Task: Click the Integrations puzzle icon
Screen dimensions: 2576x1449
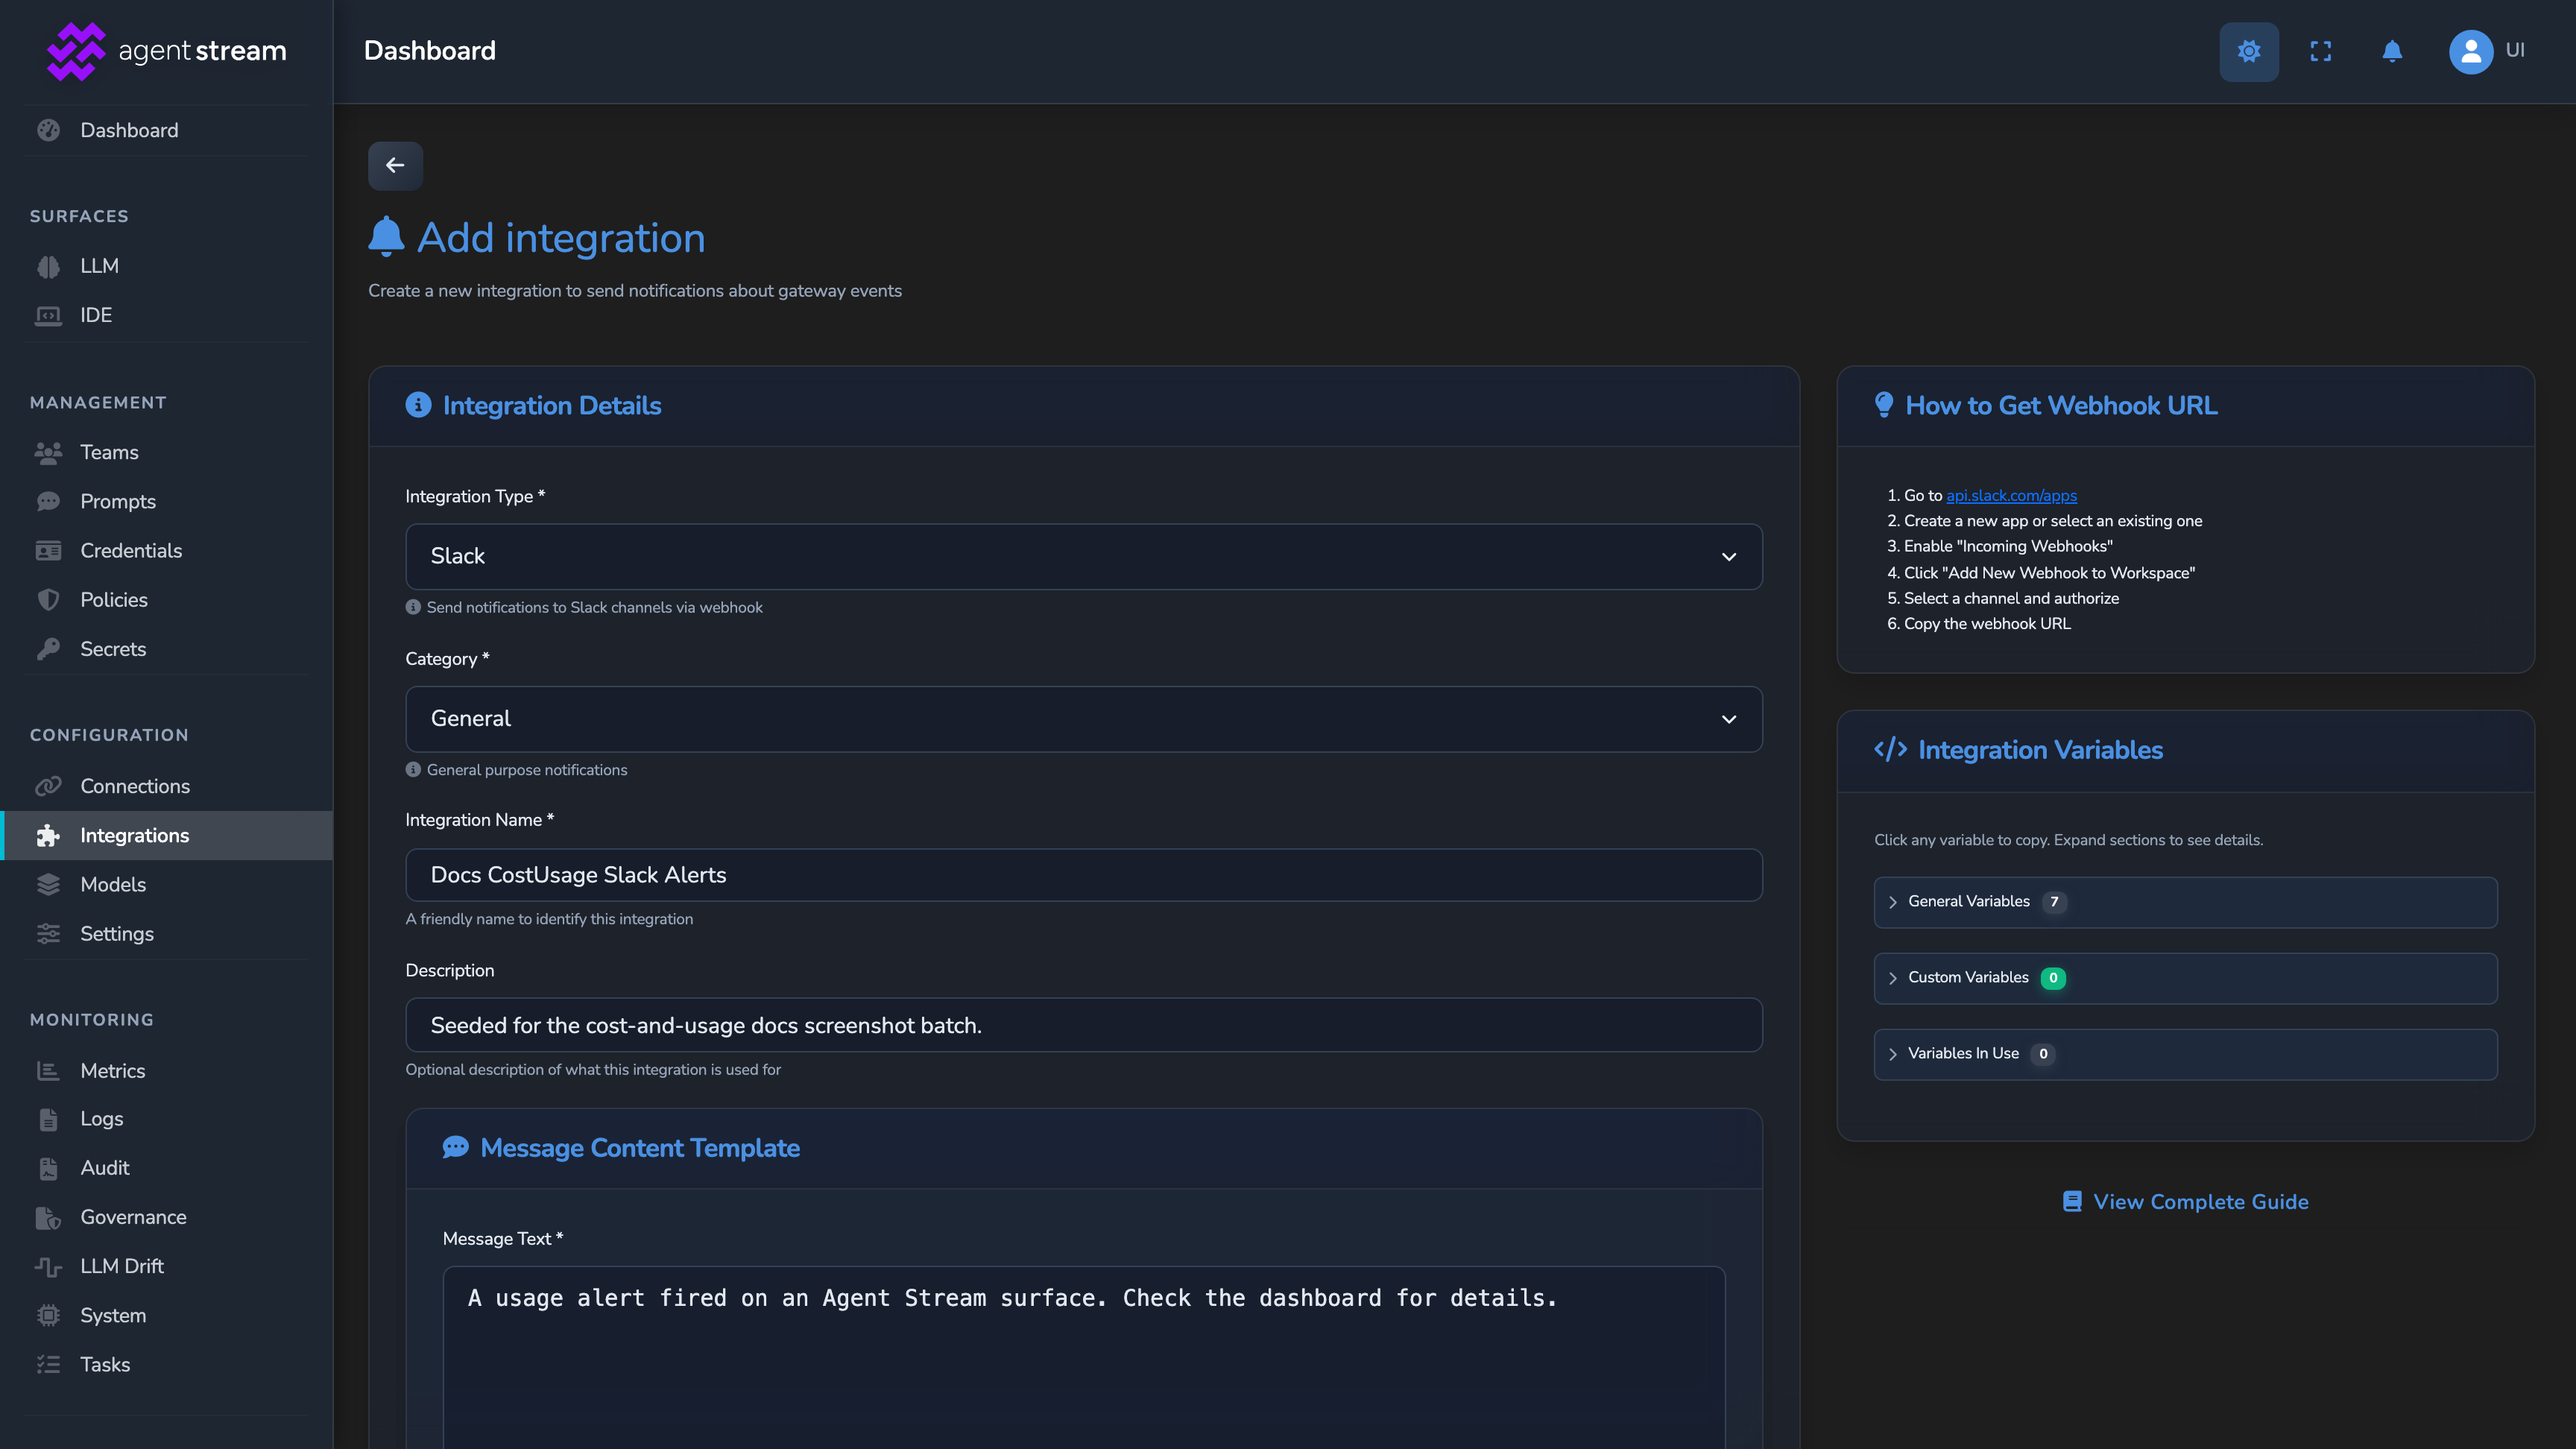Action: (48, 835)
